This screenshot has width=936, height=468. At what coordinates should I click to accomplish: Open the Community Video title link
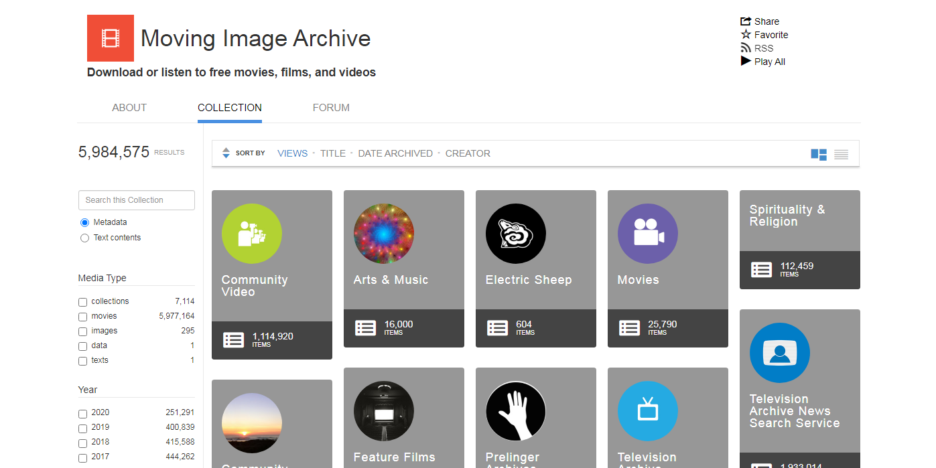[x=255, y=286]
